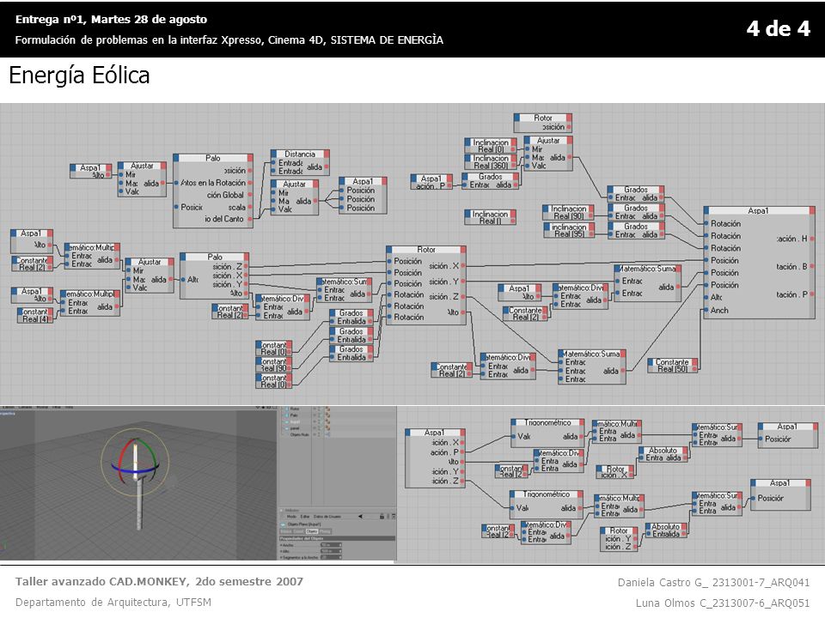Screen dimensions: 825x618
Task: Toggle visibility dots of the panel object
Action: (319, 428)
